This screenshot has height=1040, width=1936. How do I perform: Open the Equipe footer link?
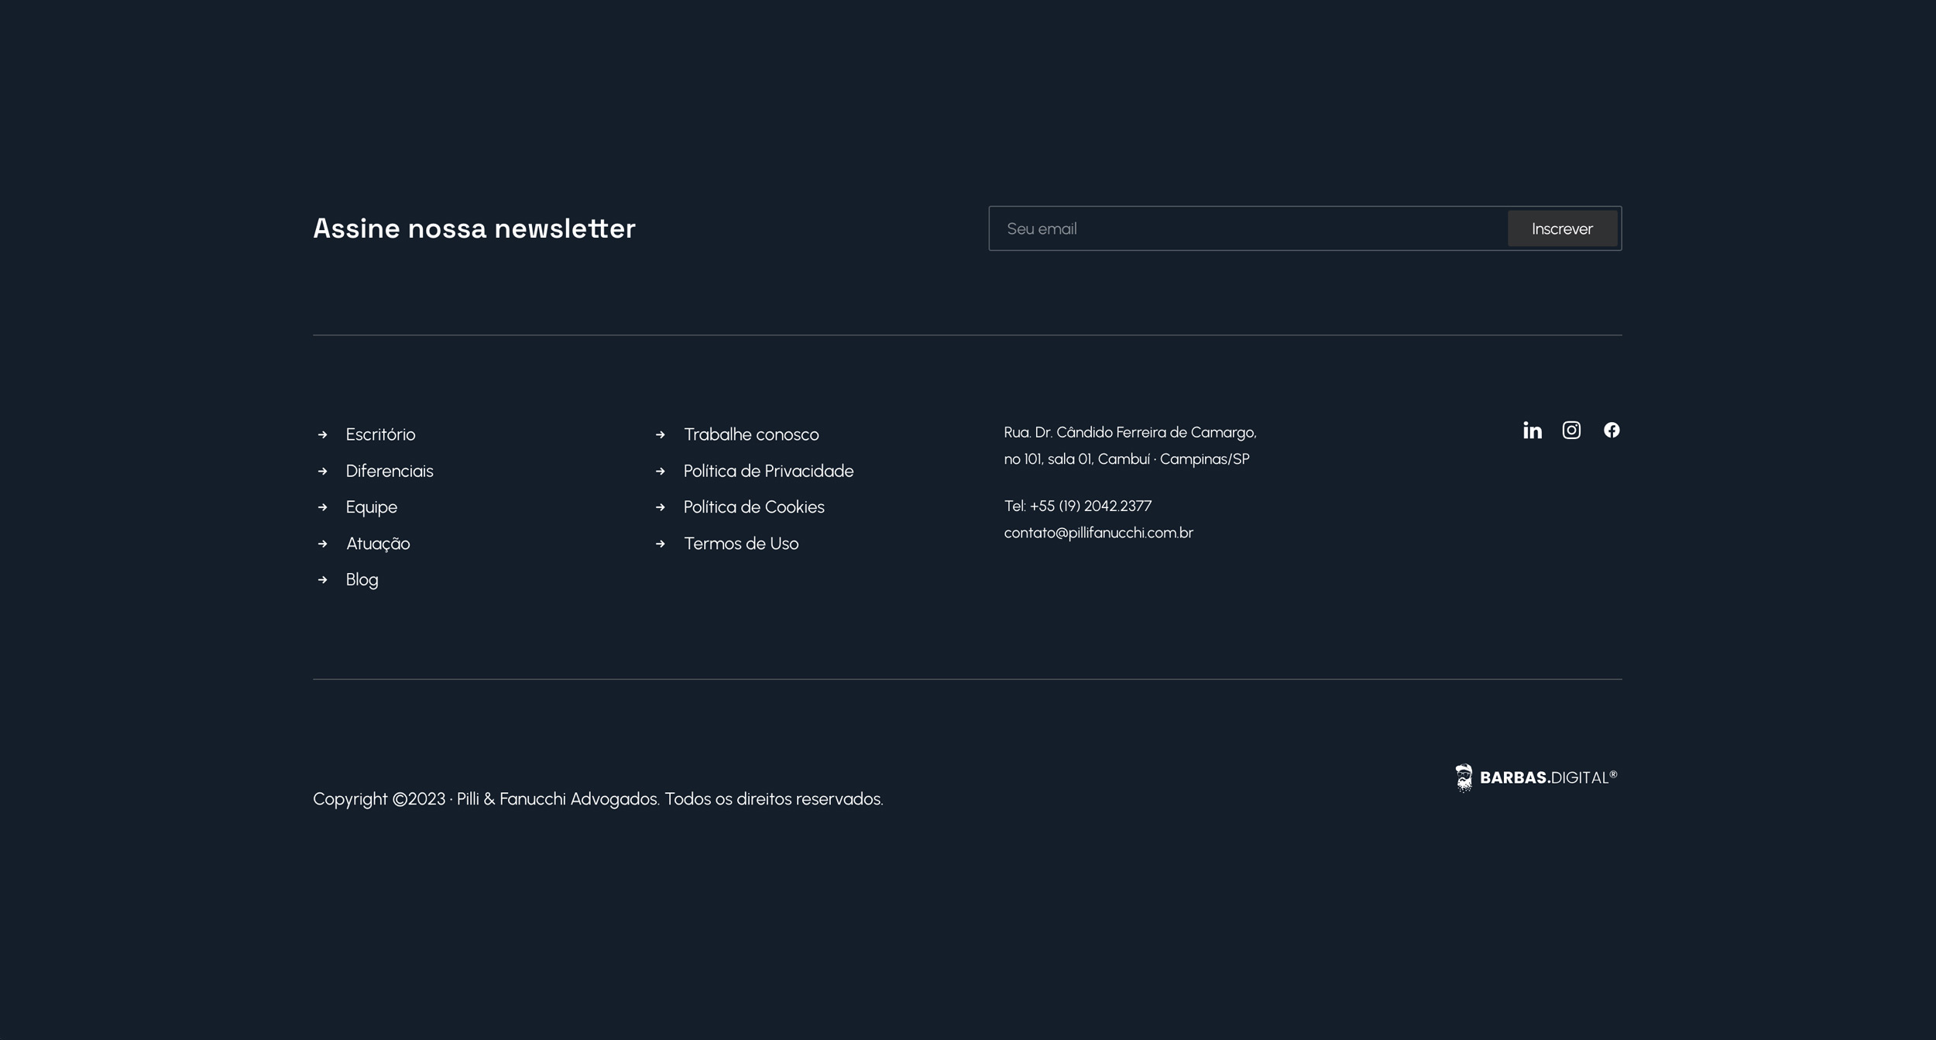point(372,507)
